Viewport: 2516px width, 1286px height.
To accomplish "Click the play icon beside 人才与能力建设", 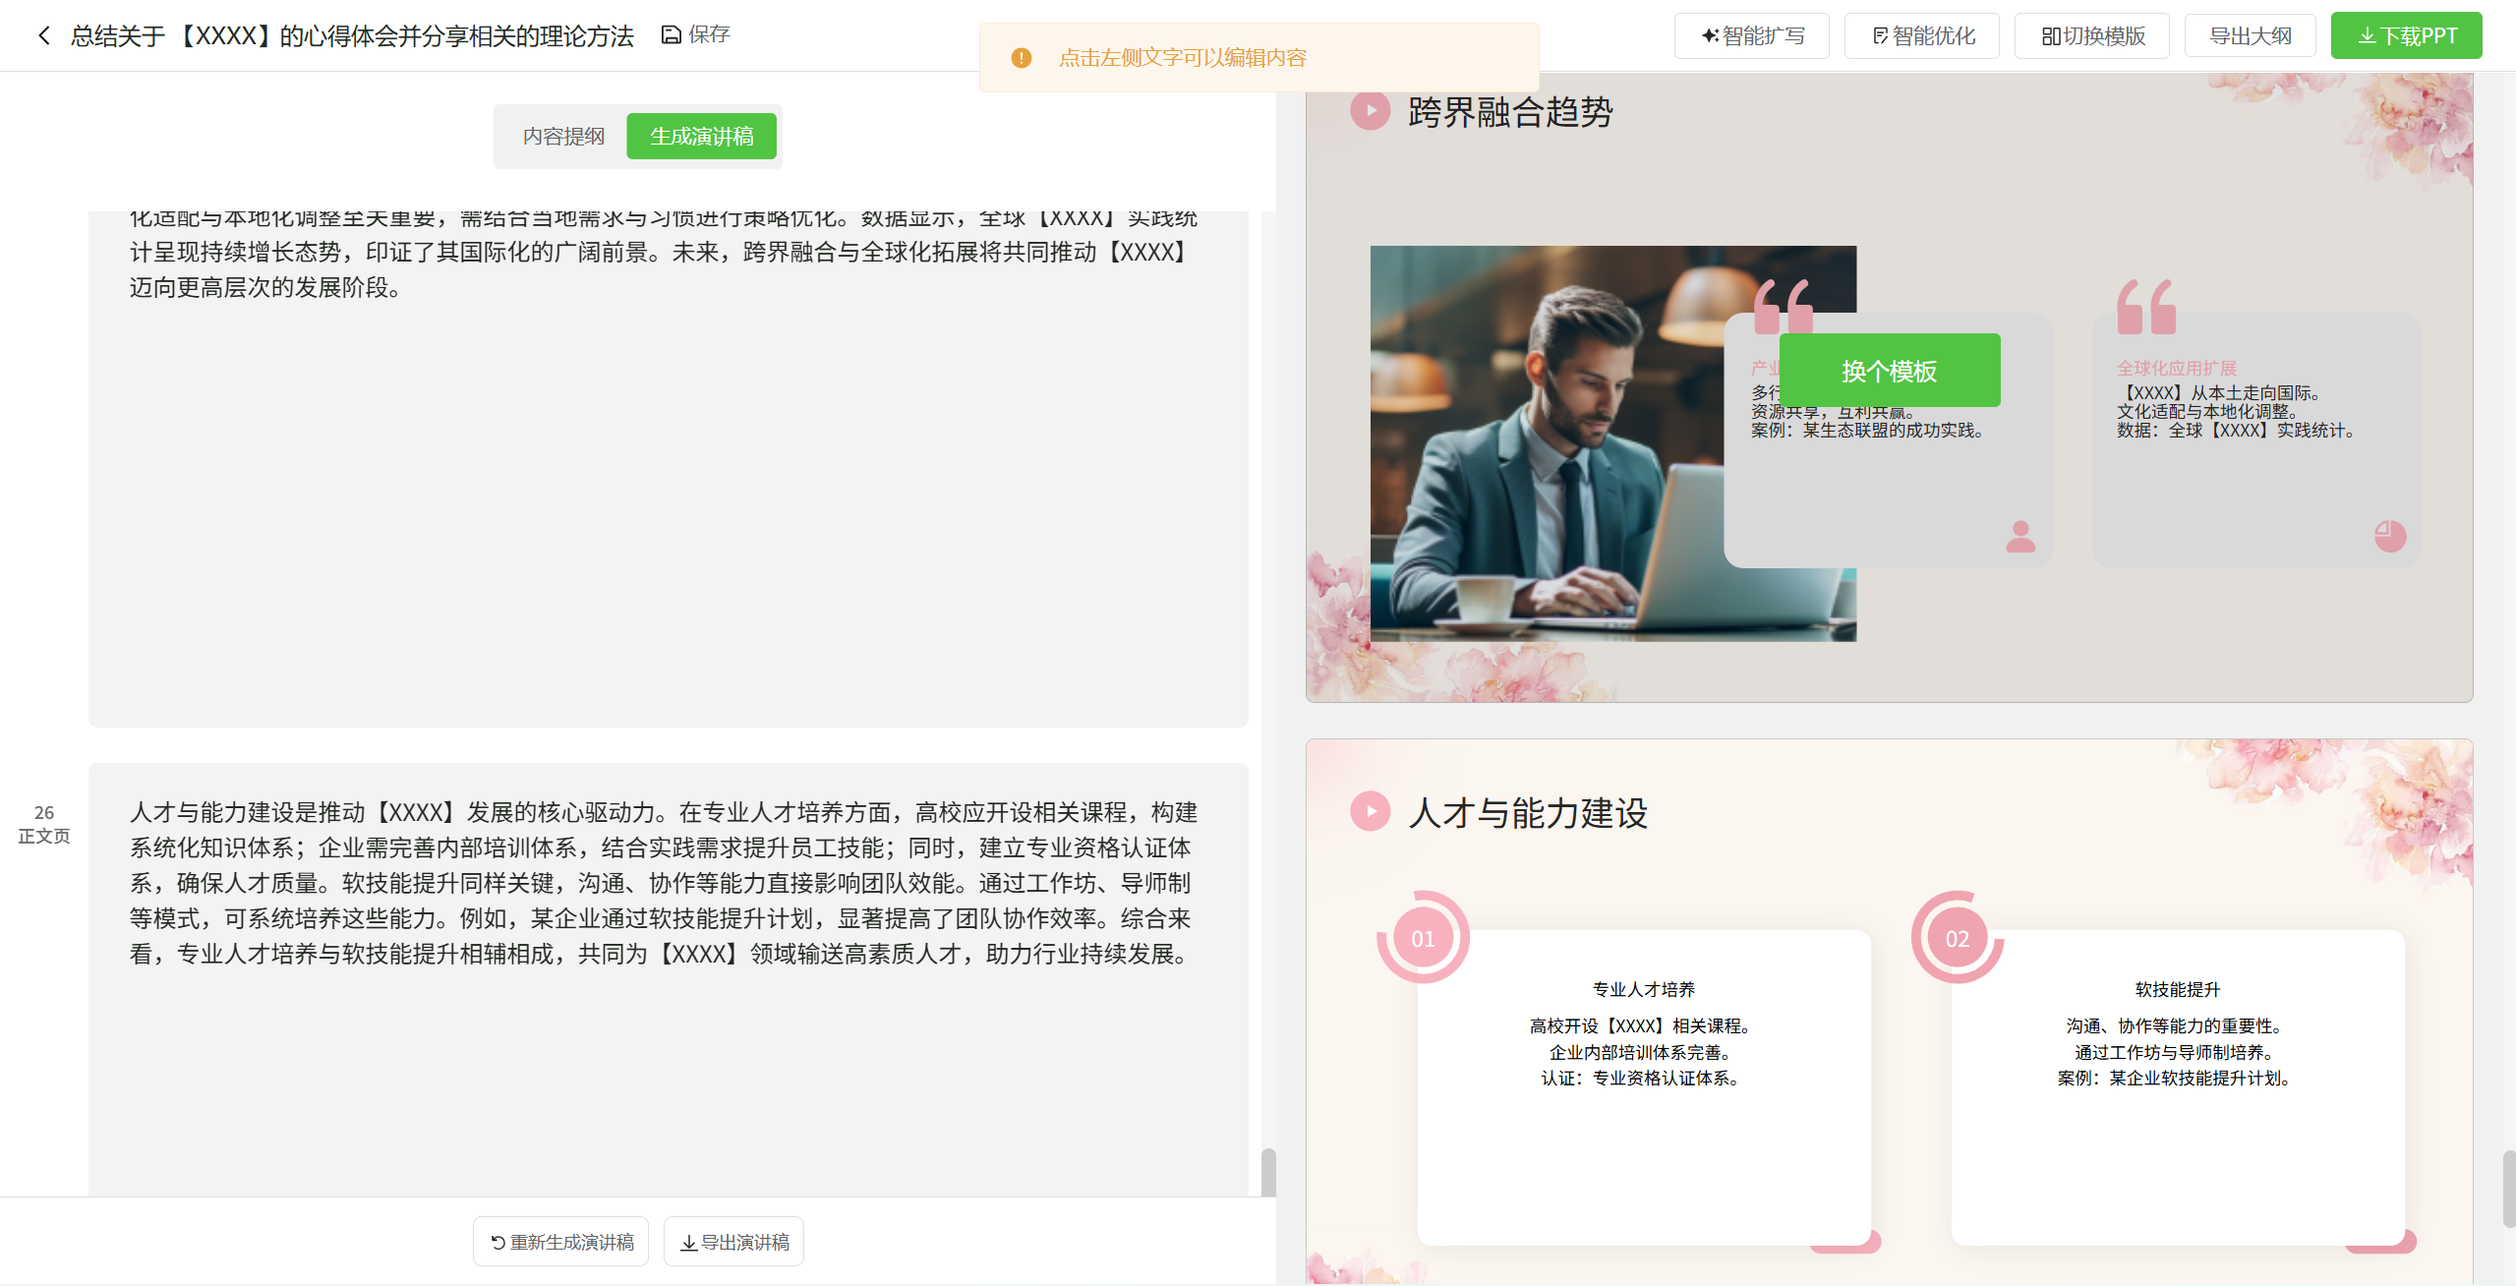I will [x=1370, y=812].
